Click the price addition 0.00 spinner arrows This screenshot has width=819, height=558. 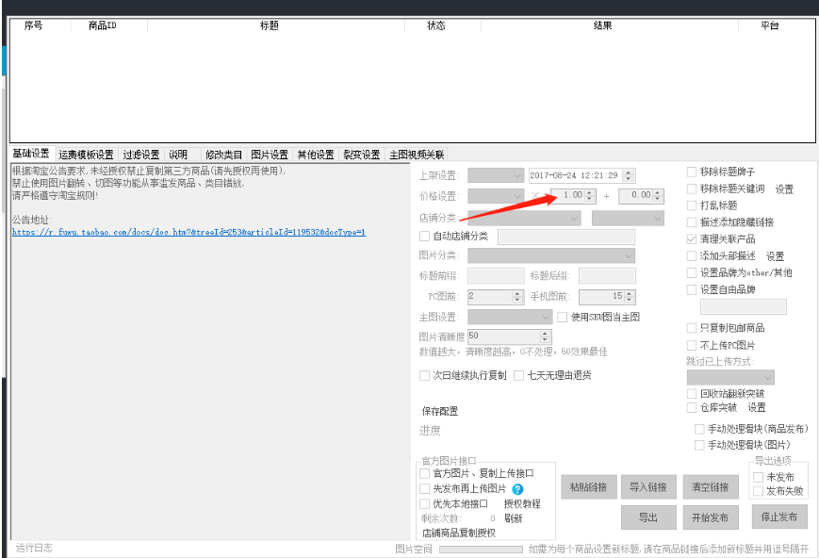[x=658, y=196]
